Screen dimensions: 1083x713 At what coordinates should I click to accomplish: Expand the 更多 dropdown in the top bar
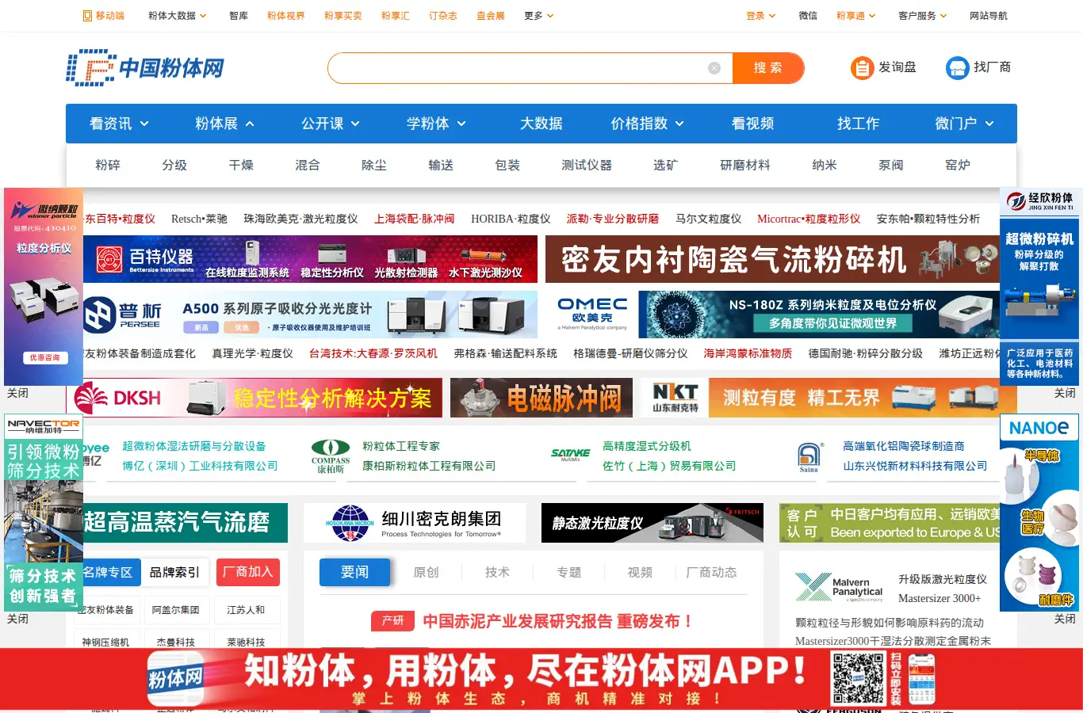click(539, 16)
